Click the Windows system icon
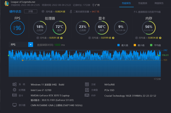Screen dimensions: 171x113 pos(15,84)
